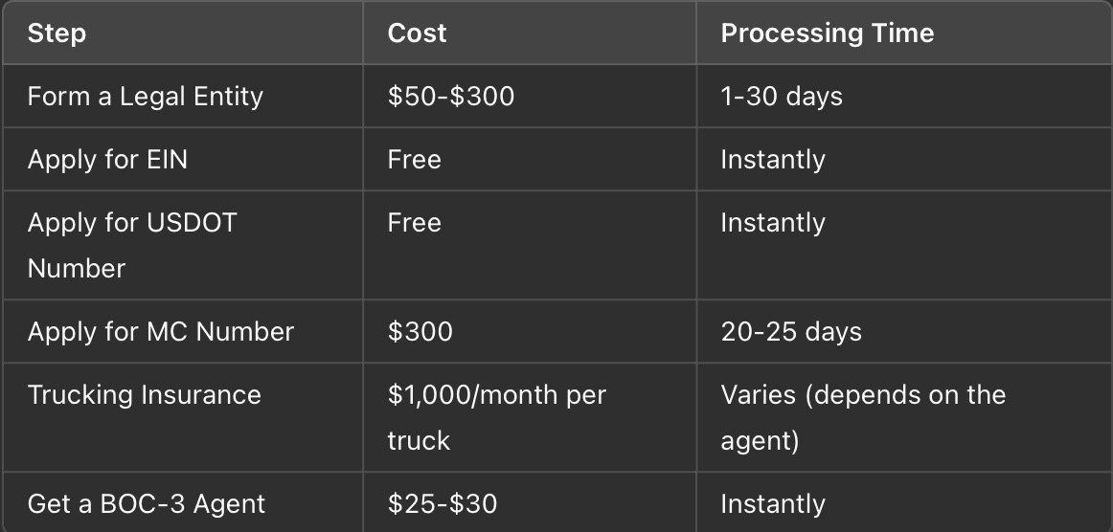Click the "Form a Legal Entity" cell
The height and width of the screenshot is (532, 1113).
coord(146,97)
